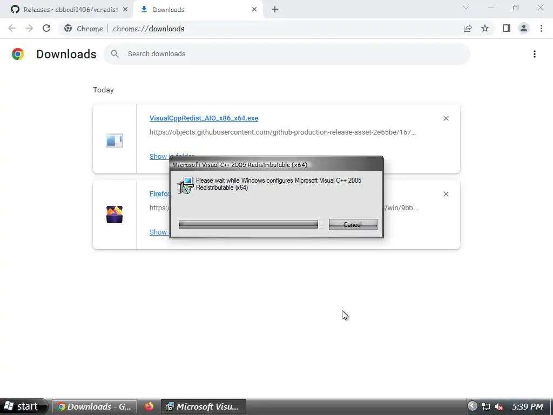Open Chrome three-dot browser menu

pos(541,29)
